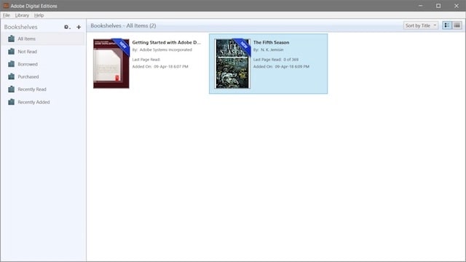Close the Adobe Digital Editions window

(x=457, y=6)
